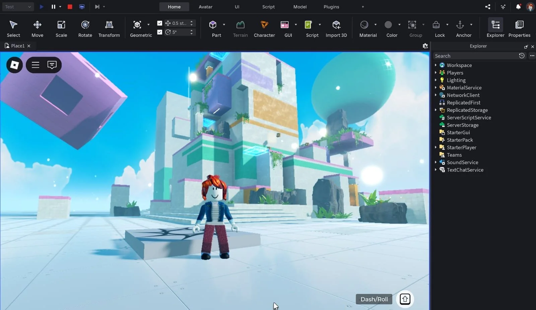Screen dimensions: 536x310
Task: Open the Script type dropdown arrow
Action: pos(320,25)
